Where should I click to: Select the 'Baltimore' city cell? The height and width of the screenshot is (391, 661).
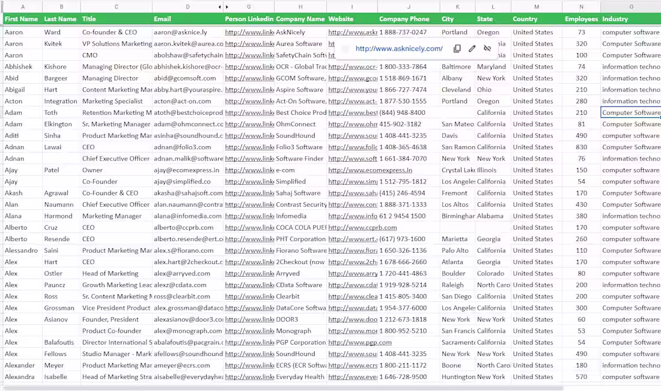458,67
